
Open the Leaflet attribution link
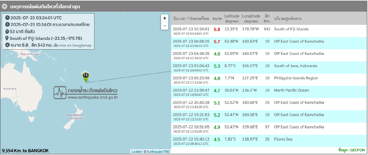(x=136, y=151)
